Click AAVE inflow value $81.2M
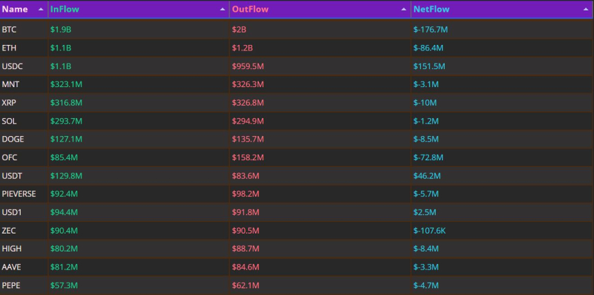The image size is (594, 295). tap(64, 266)
